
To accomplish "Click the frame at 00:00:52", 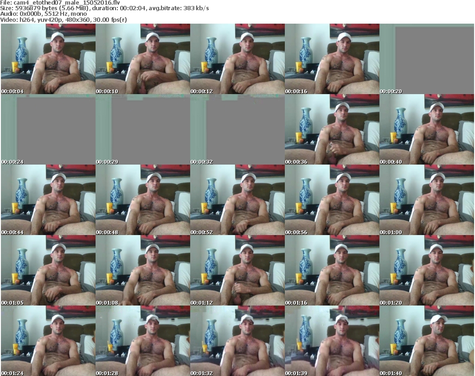I will click(237, 200).
